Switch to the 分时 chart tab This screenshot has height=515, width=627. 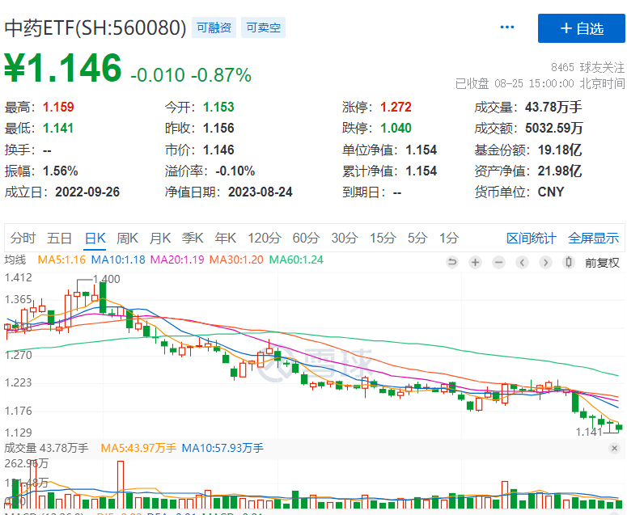click(23, 238)
